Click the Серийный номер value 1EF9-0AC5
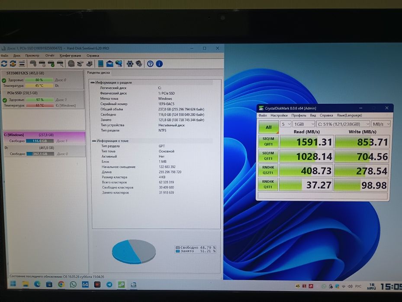 coord(166,104)
